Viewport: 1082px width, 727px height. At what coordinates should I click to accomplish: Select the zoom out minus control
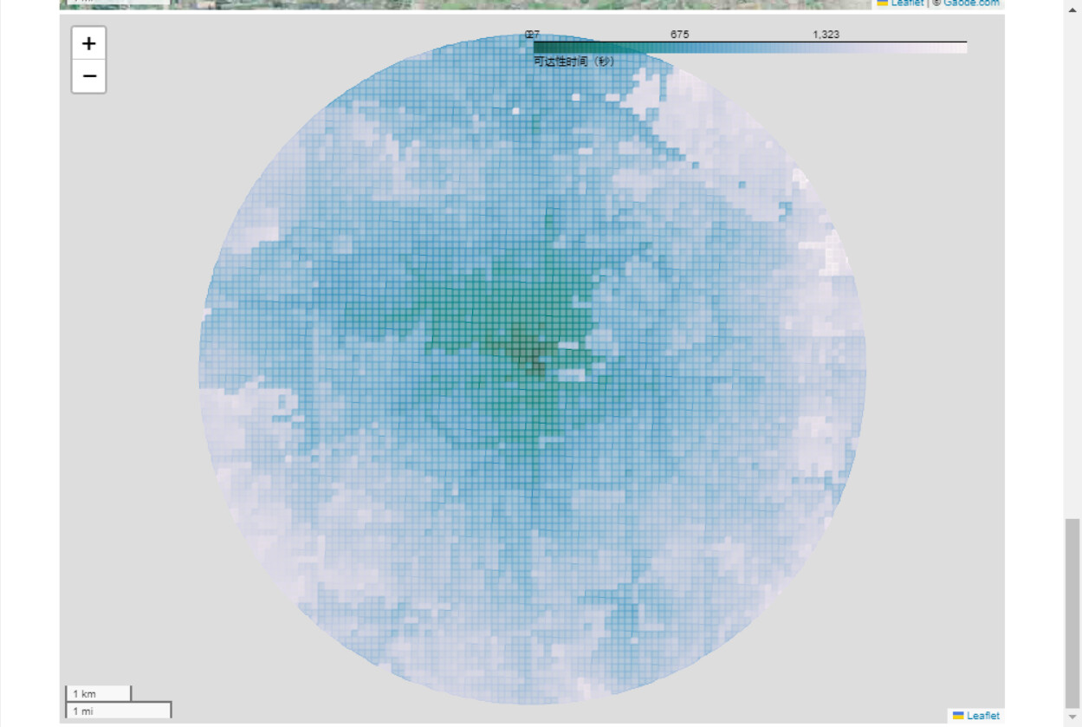[x=87, y=77]
